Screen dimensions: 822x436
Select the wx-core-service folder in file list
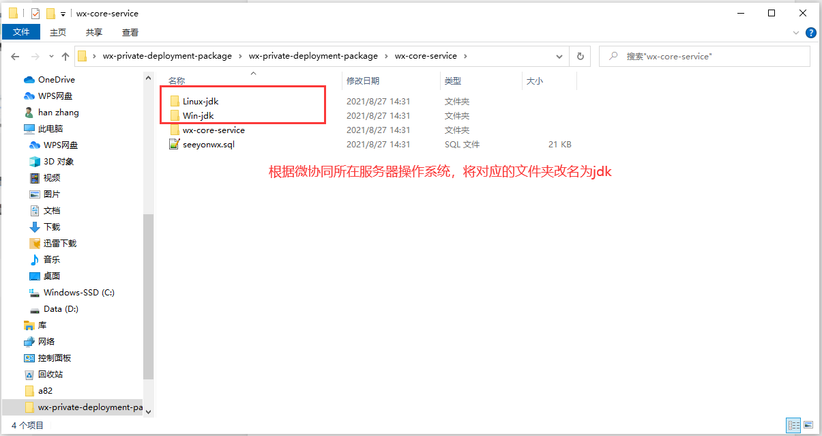[214, 130]
